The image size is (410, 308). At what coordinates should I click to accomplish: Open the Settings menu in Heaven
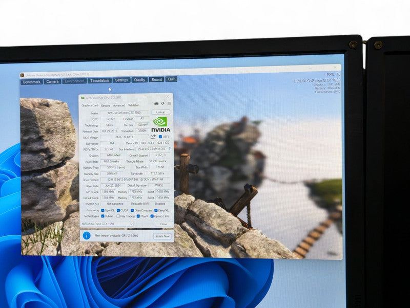[121, 80]
